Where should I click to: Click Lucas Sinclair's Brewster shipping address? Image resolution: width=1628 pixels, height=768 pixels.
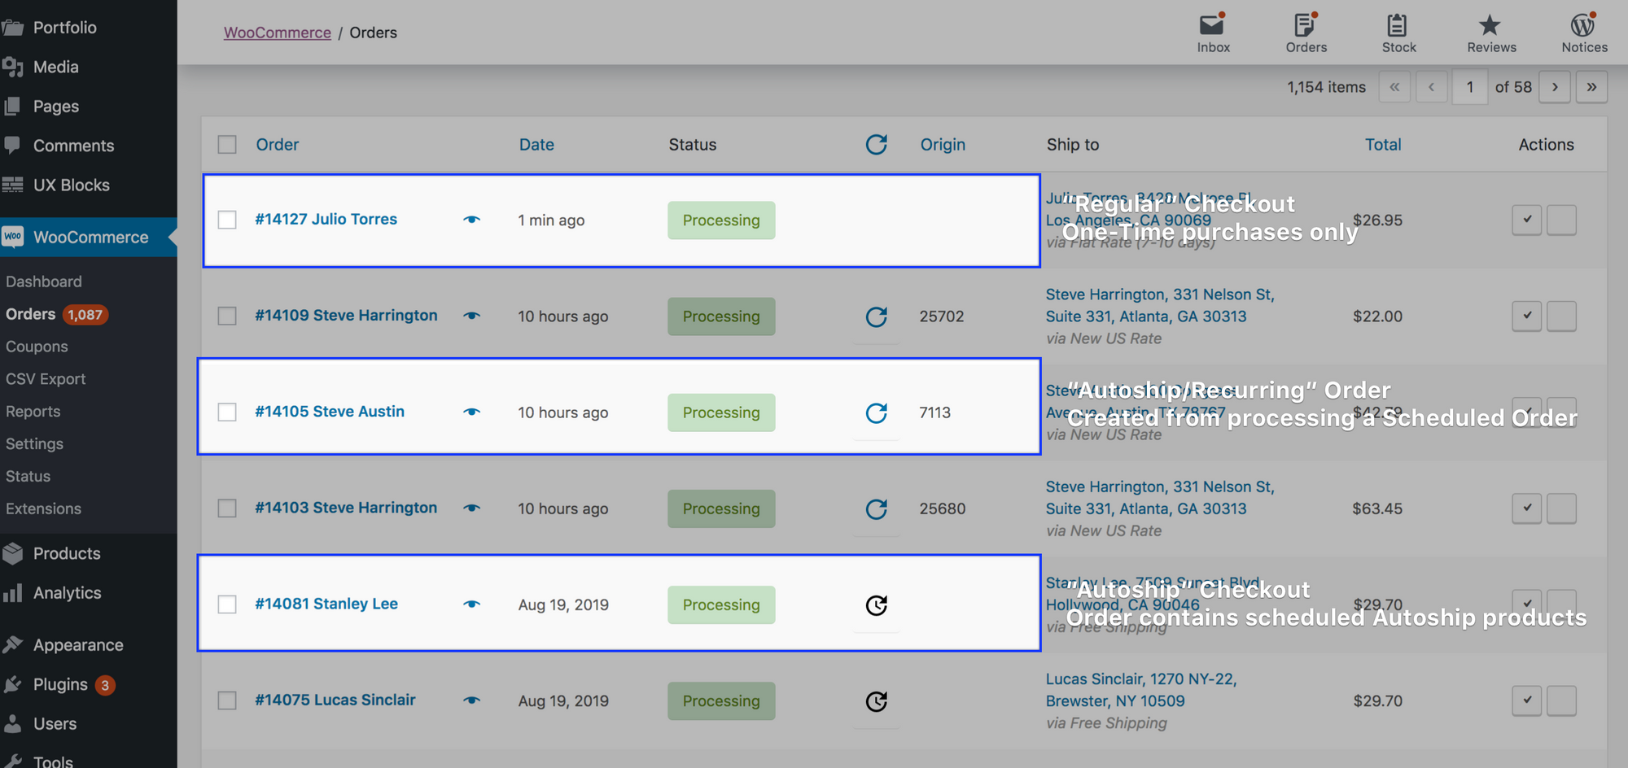1141,690
